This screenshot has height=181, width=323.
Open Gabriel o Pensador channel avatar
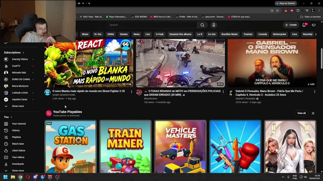point(231,92)
